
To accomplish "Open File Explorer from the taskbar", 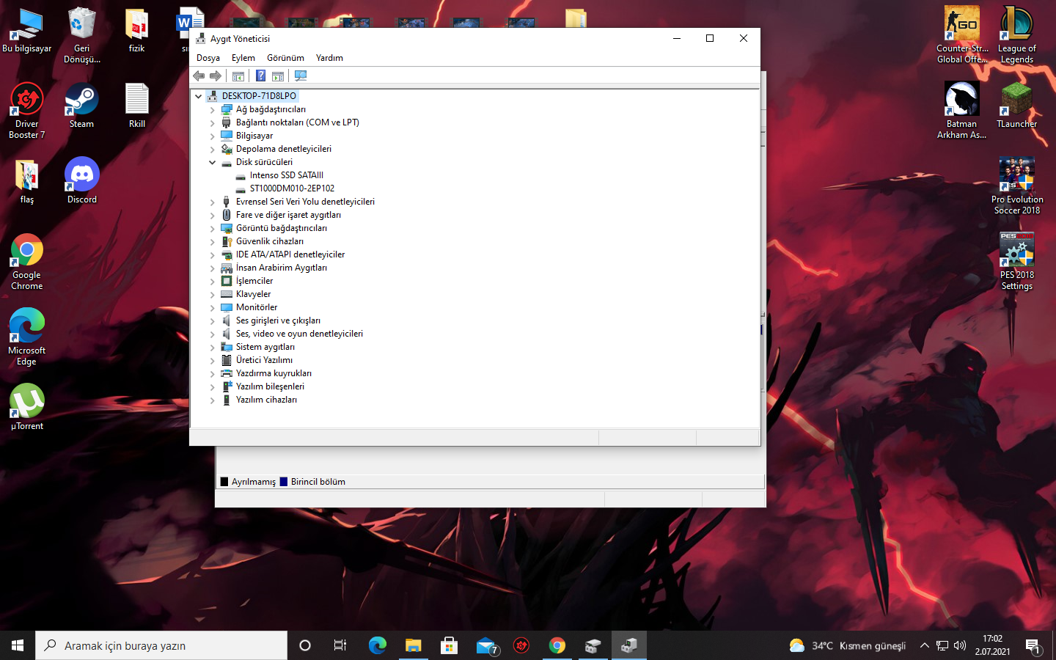I will [x=414, y=645].
